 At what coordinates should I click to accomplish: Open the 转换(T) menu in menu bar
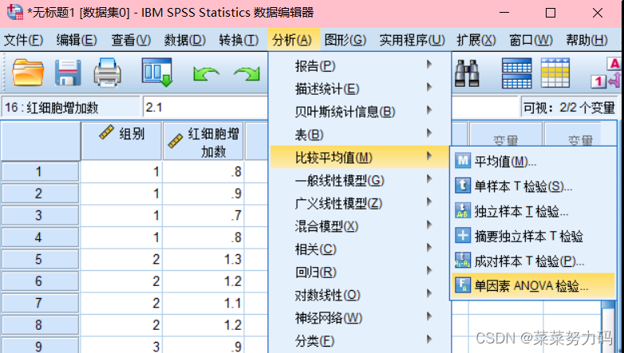coord(239,40)
